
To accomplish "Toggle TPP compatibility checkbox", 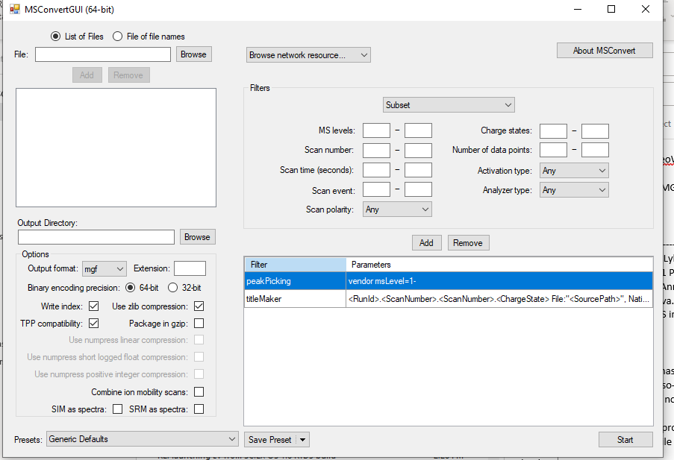I will click(x=93, y=324).
